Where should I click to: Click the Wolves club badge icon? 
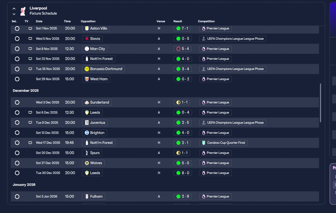(x=87, y=163)
